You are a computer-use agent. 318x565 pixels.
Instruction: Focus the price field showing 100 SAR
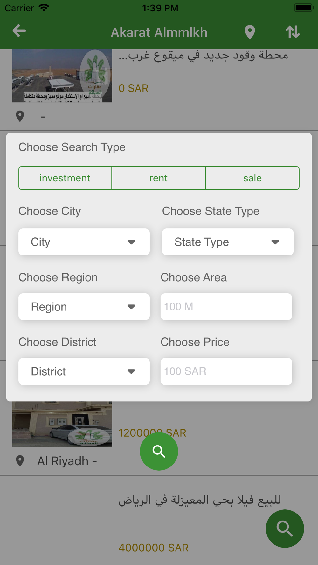(226, 371)
